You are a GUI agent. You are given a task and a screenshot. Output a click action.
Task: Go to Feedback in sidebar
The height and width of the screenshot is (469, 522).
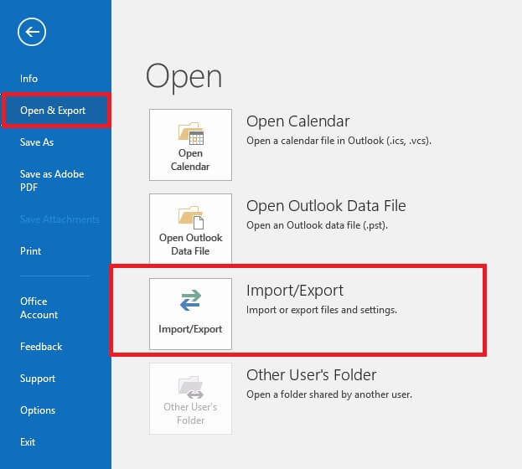(41, 347)
